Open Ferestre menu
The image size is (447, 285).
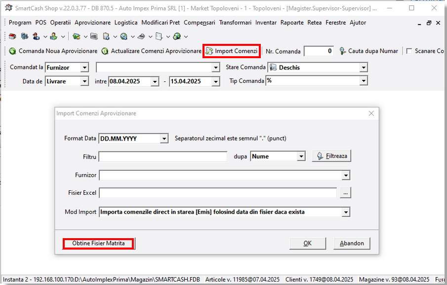tap(335, 23)
